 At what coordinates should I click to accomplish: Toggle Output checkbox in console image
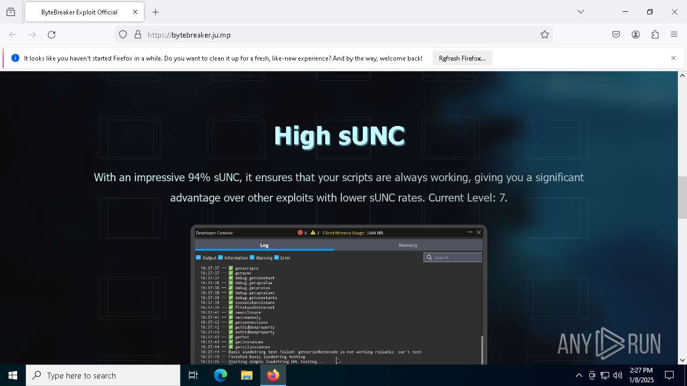pyautogui.click(x=199, y=258)
